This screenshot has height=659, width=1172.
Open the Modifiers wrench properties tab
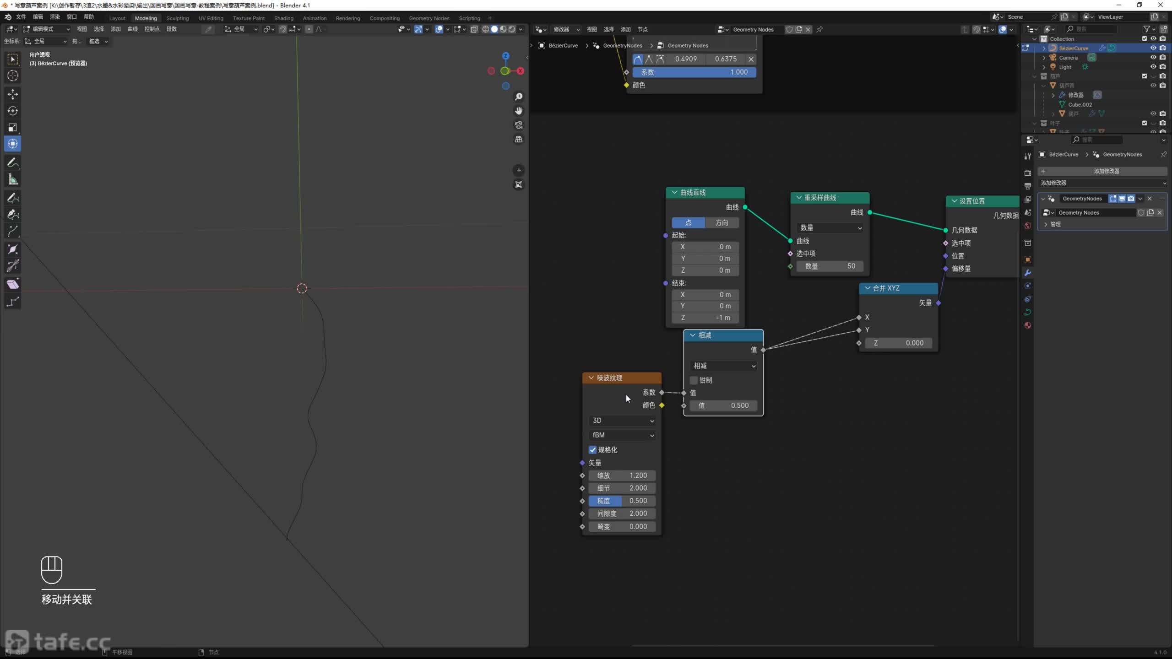point(1027,273)
